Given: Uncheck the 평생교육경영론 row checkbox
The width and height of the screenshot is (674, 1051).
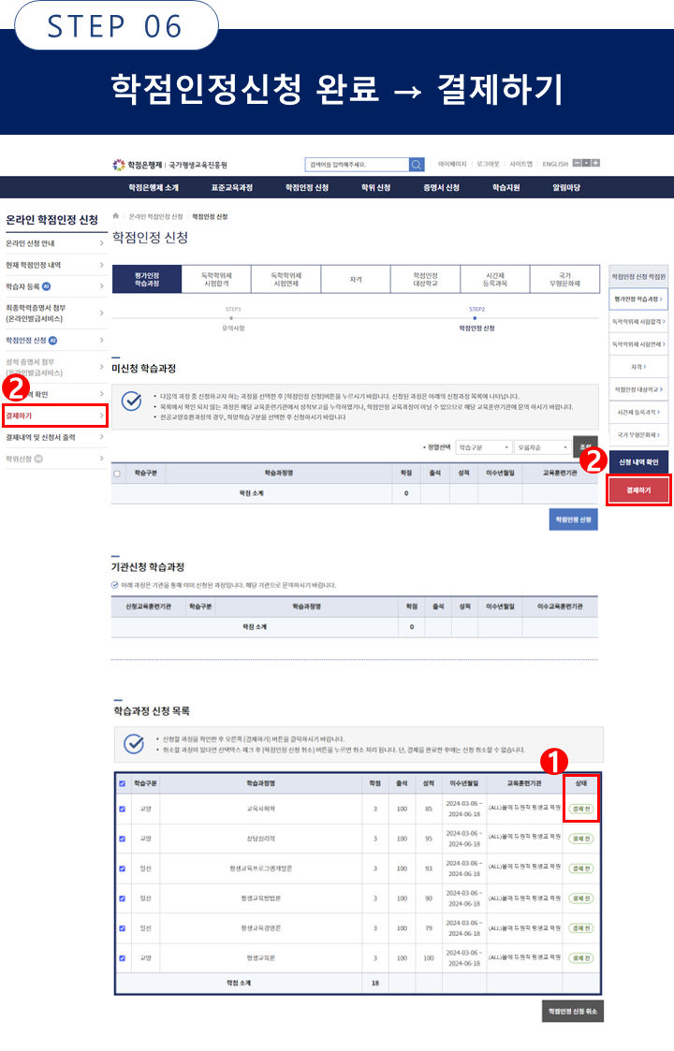Looking at the screenshot, I should pyautogui.click(x=122, y=928).
